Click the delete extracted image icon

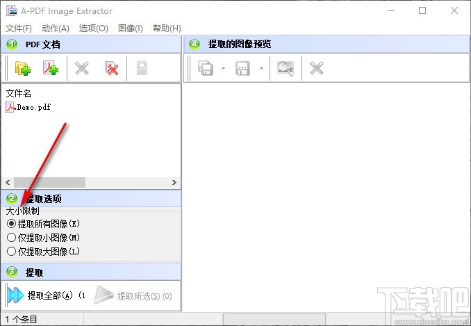317,68
